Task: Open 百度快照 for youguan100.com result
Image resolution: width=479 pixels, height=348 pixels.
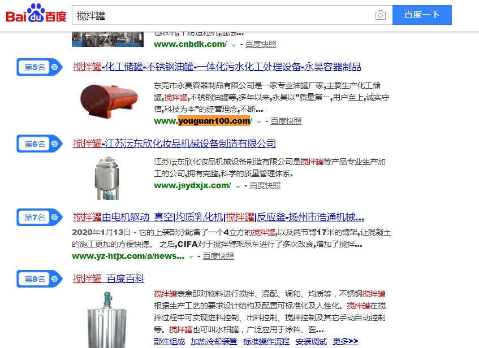Action: (x=286, y=121)
